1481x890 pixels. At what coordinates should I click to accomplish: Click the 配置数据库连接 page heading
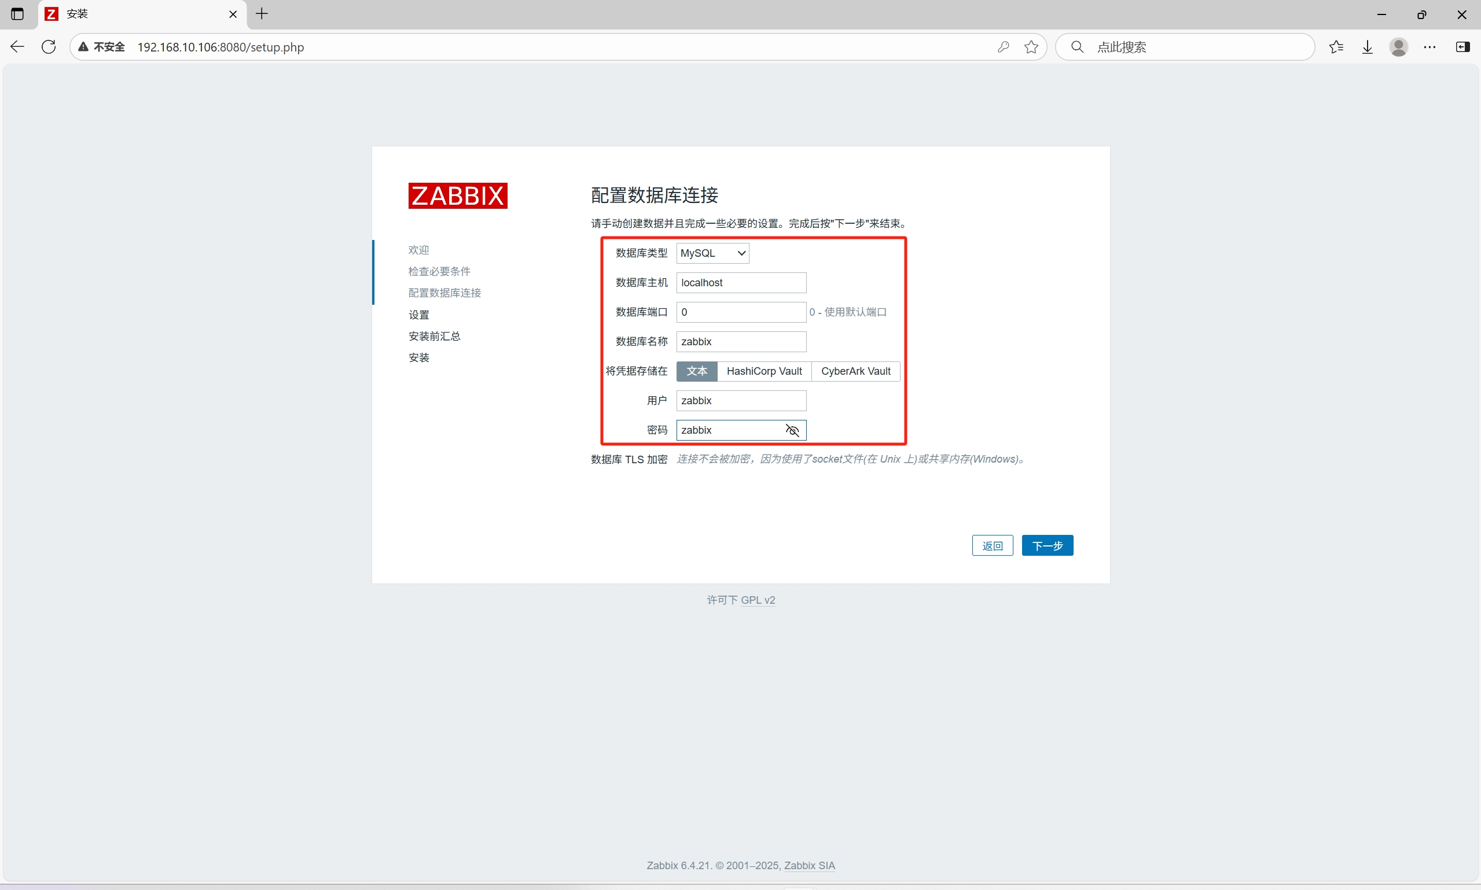pyautogui.click(x=655, y=195)
